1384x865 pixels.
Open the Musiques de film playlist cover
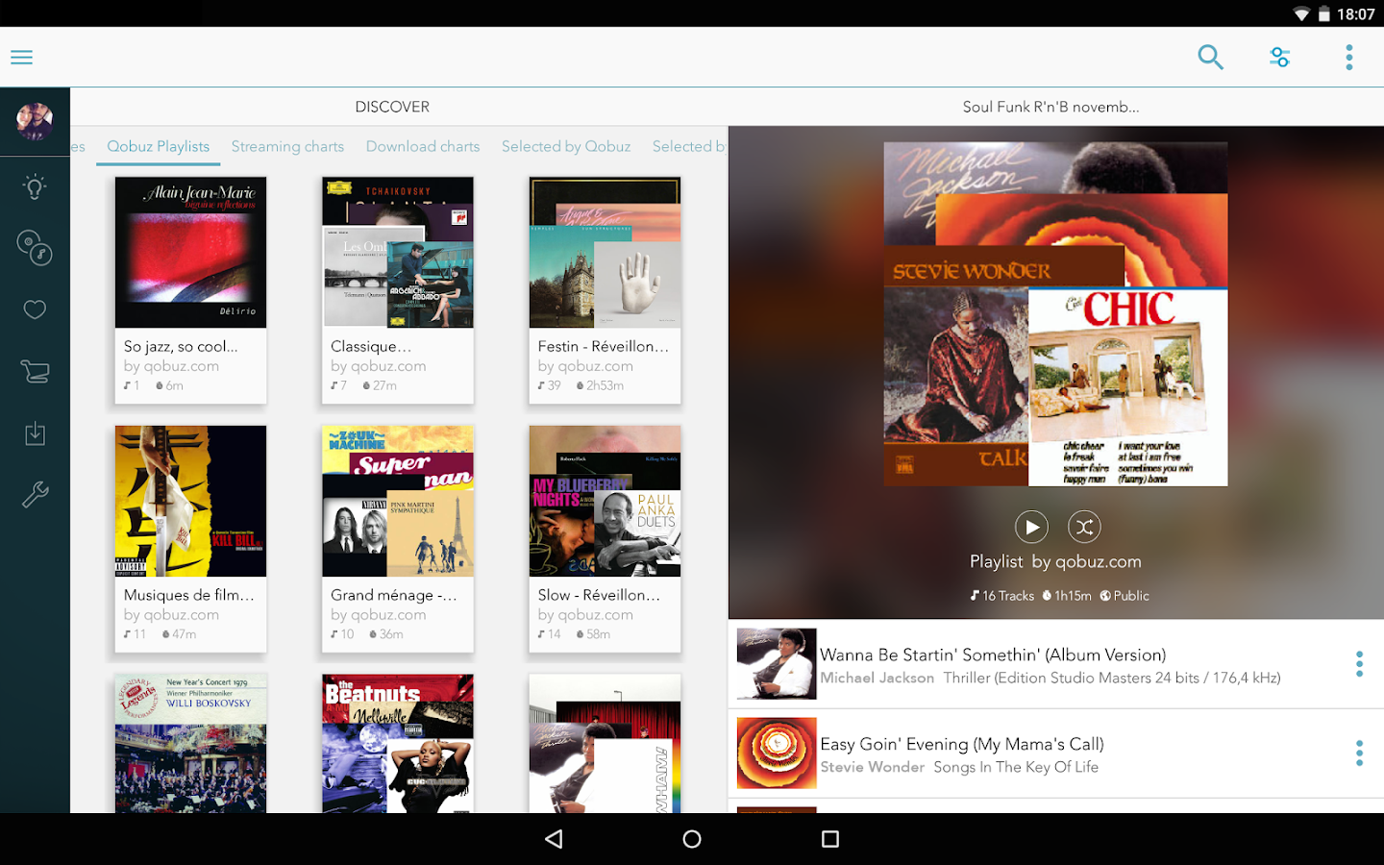[189, 501]
